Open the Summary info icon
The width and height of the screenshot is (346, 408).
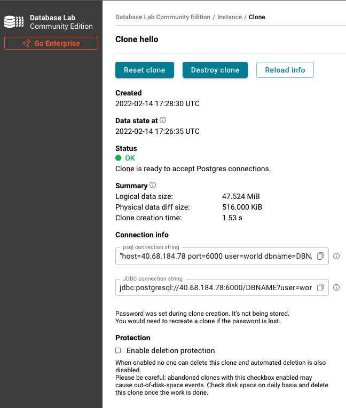pyautogui.click(x=153, y=185)
